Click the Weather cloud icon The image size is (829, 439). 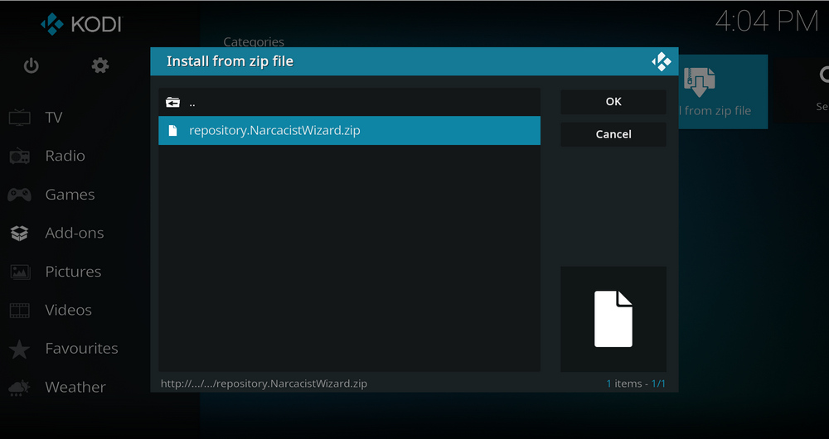[x=19, y=388]
